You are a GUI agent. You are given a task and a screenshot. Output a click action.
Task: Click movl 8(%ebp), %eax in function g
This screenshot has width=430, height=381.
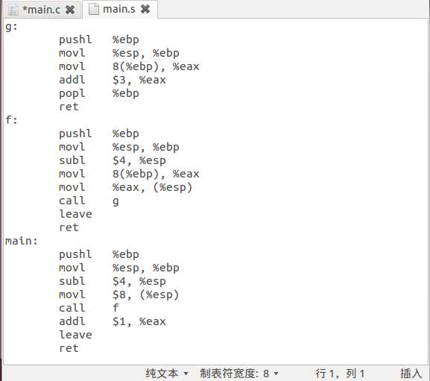coord(129,66)
